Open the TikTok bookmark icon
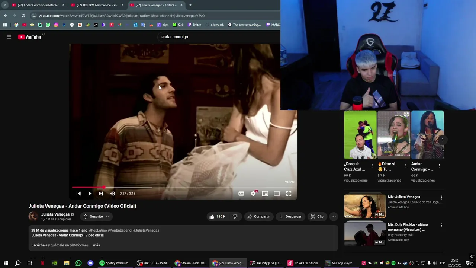The image size is (476, 268). pyautogui.click(x=96, y=25)
